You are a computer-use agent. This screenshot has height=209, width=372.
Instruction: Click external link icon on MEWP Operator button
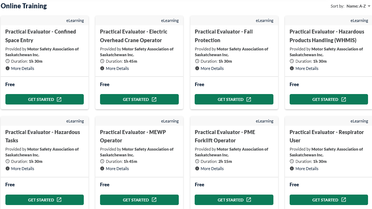(154, 200)
